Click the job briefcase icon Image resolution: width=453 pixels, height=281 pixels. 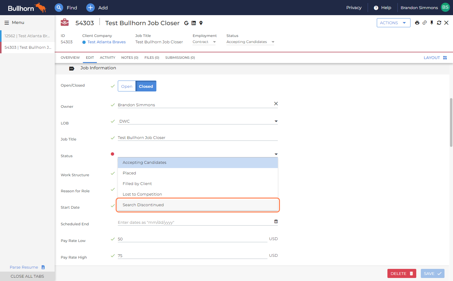65,22
